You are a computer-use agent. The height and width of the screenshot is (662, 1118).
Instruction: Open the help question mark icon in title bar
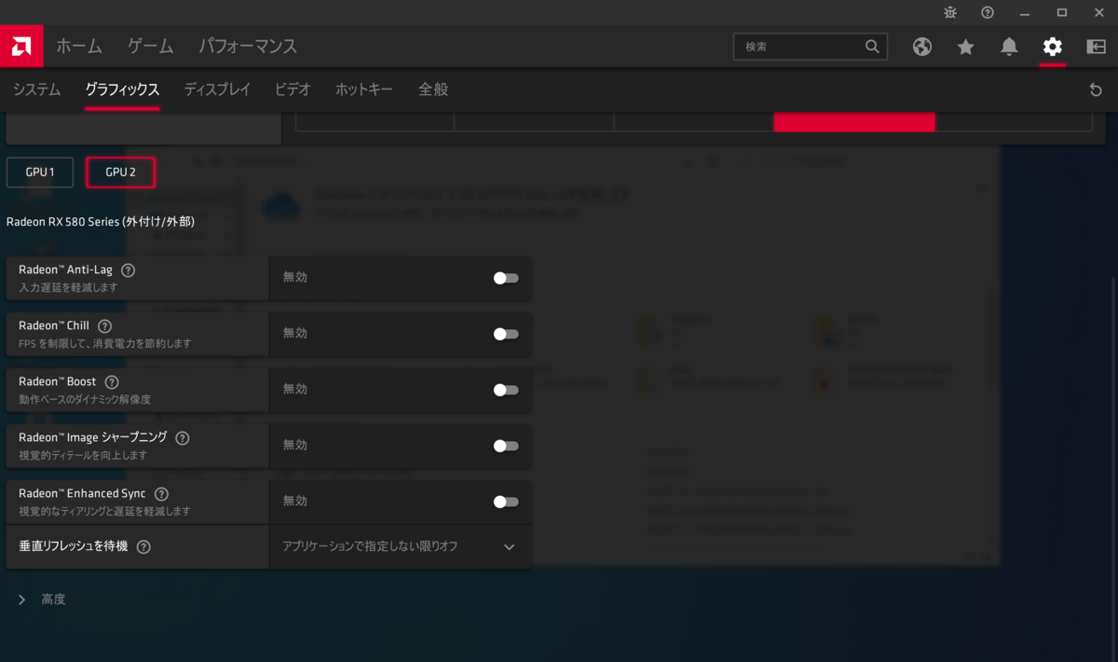click(x=988, y=12)
